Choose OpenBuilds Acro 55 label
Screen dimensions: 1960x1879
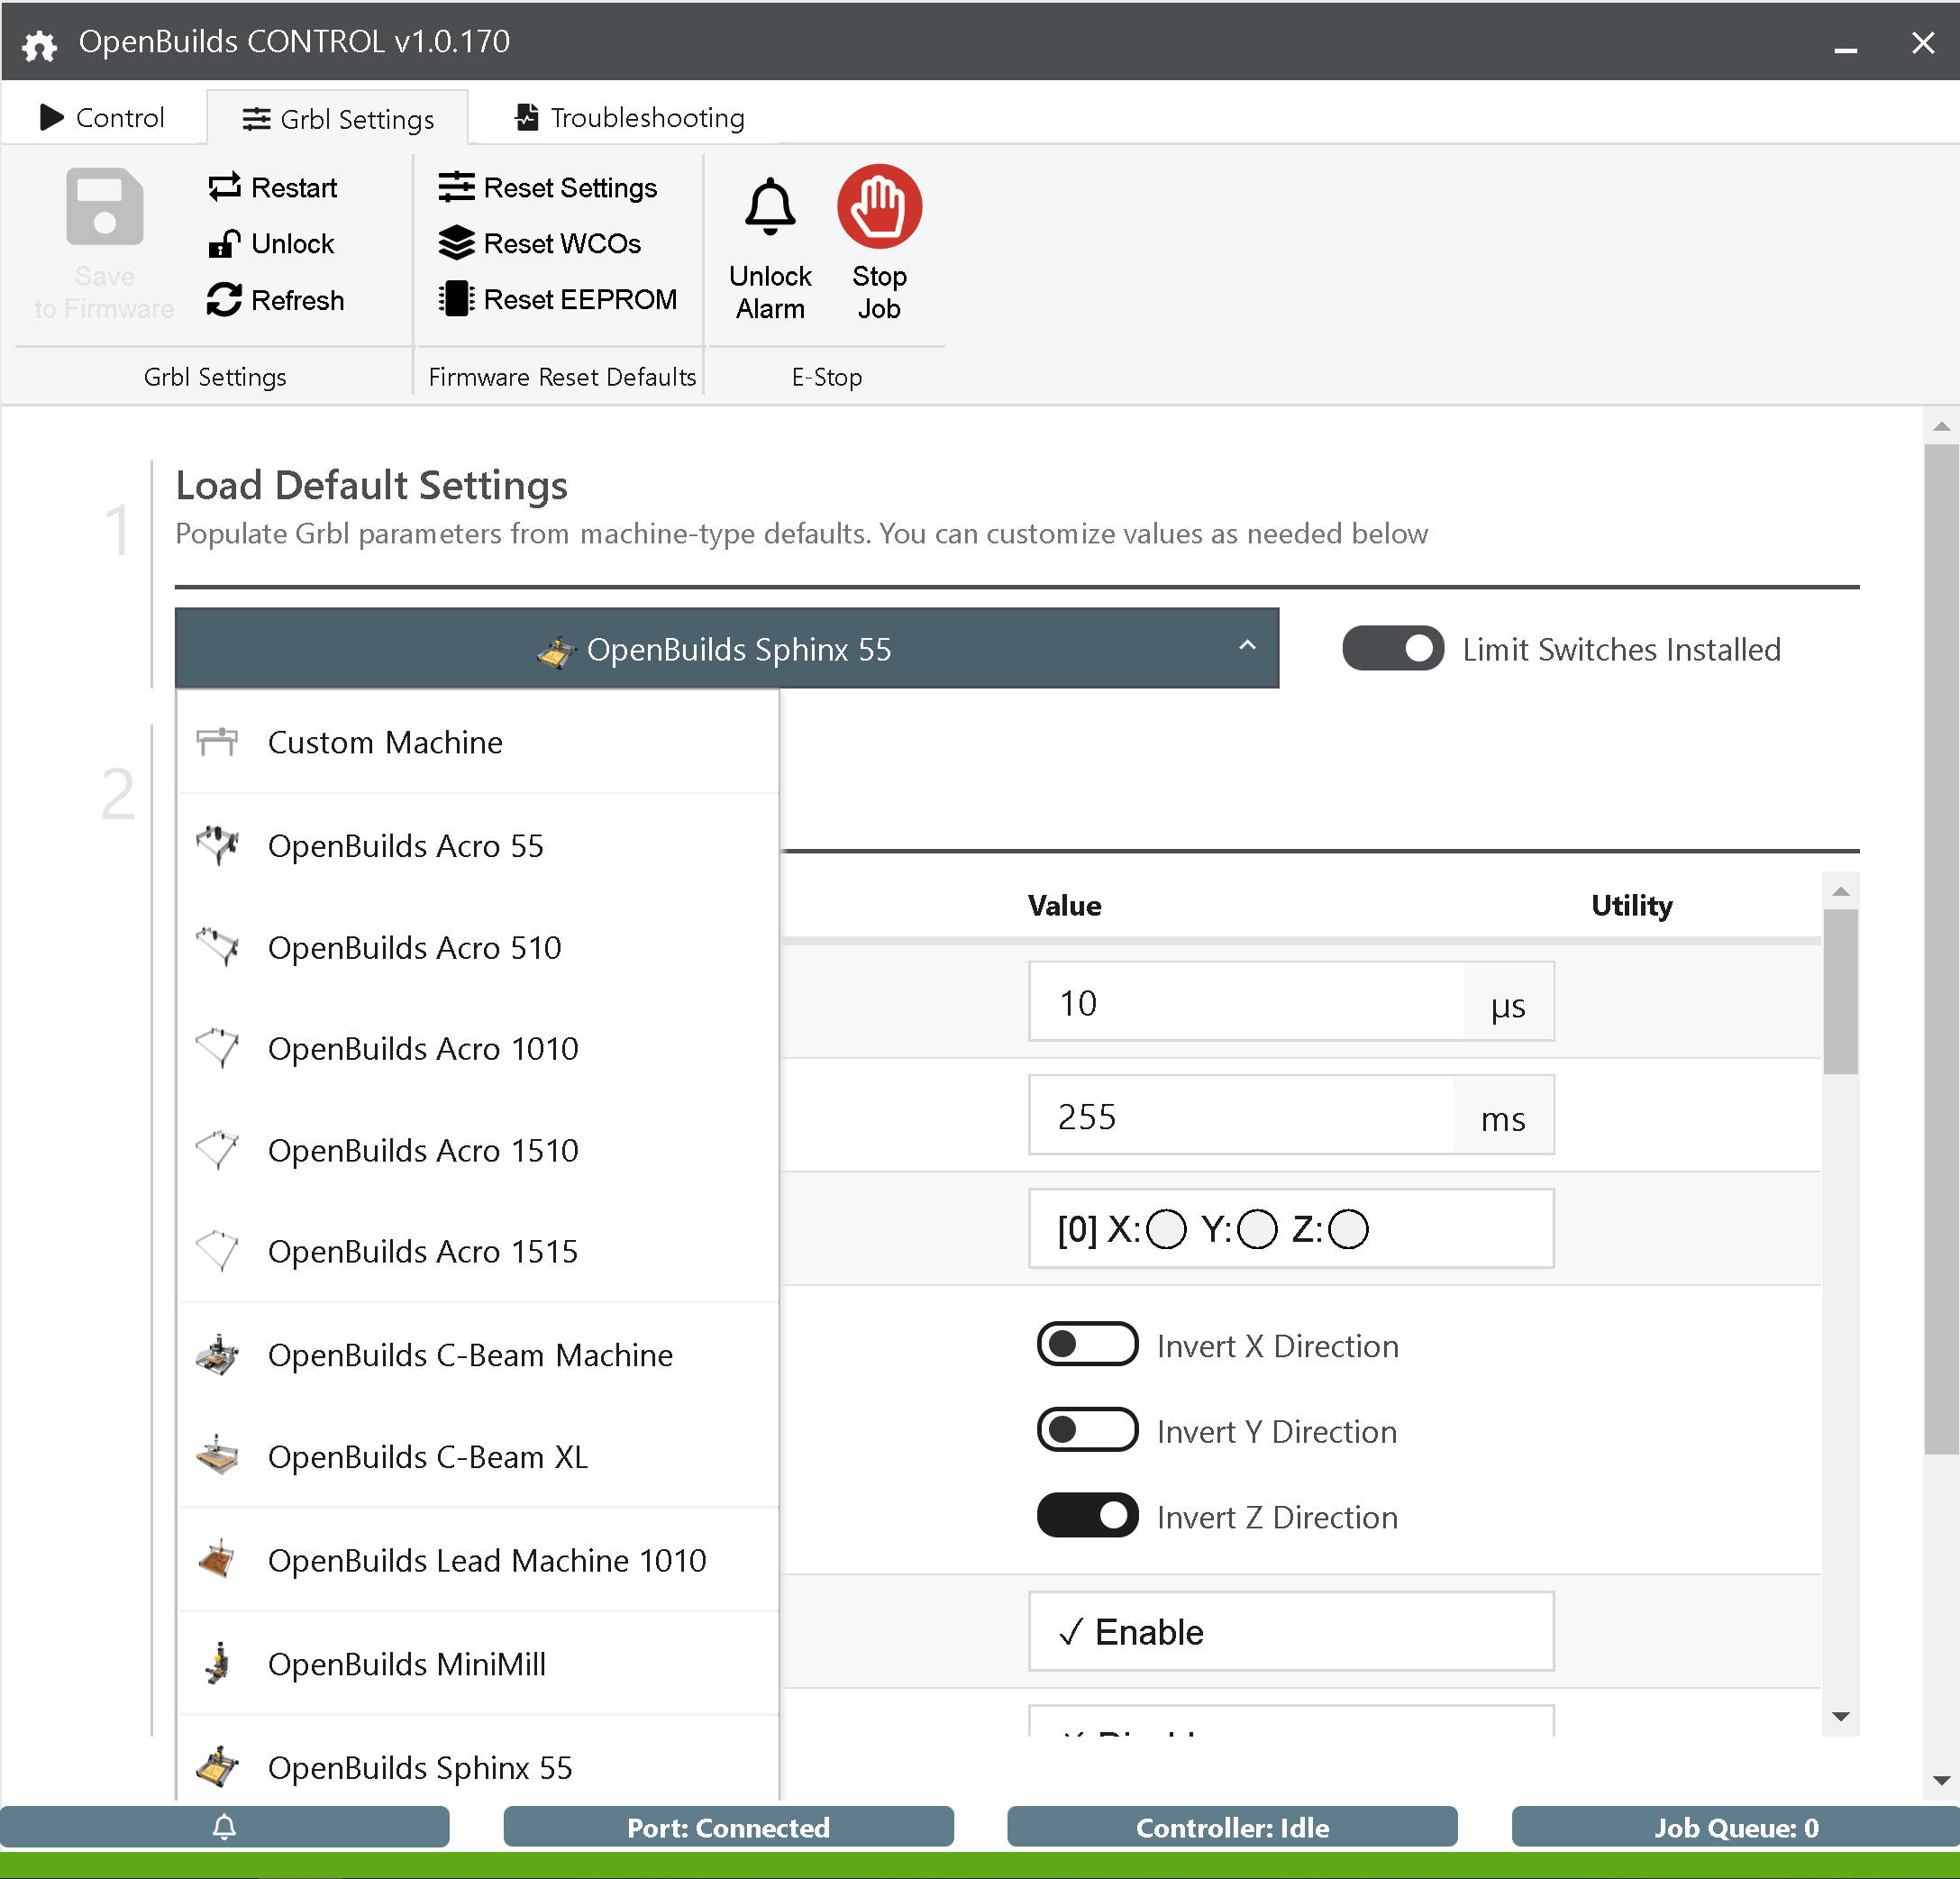(x=405, y=846)
